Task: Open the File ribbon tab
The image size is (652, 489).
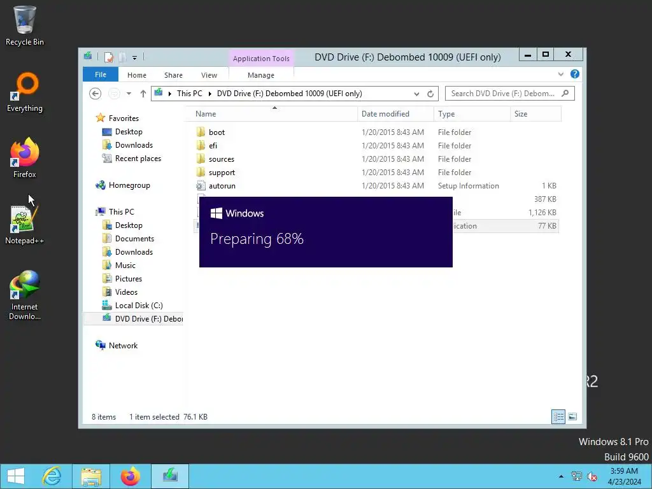Action: pyautogui.click(x=100, y=75)
